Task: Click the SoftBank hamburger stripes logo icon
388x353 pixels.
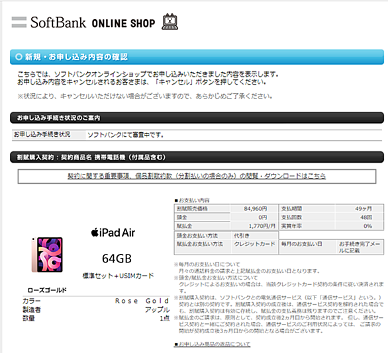Action: 19,22
